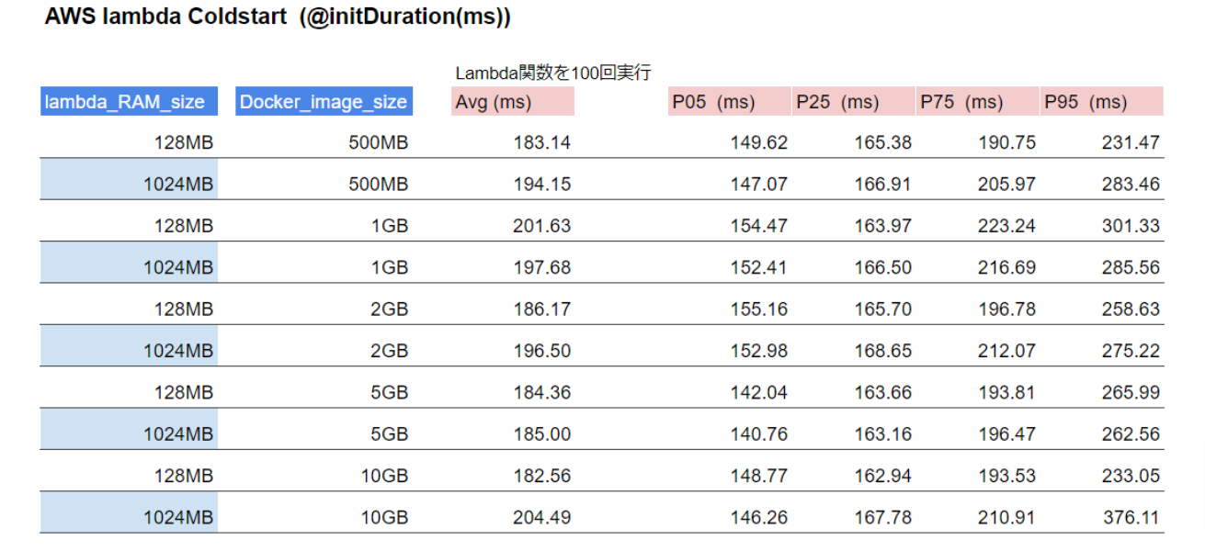
Task: Select the P05 (ms) column header
Action: coord(730,102)
